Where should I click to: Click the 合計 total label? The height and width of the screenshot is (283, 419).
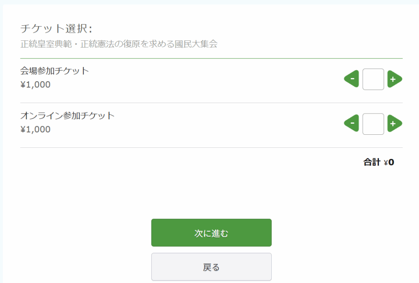372,163
